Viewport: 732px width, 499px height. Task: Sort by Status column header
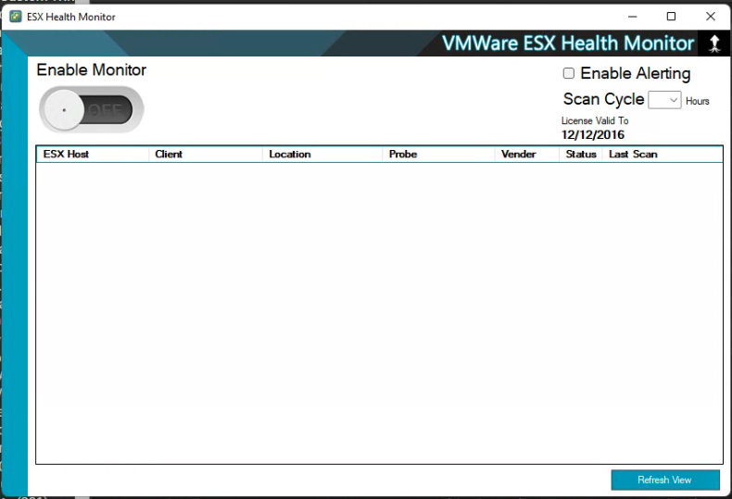(581, 155)
